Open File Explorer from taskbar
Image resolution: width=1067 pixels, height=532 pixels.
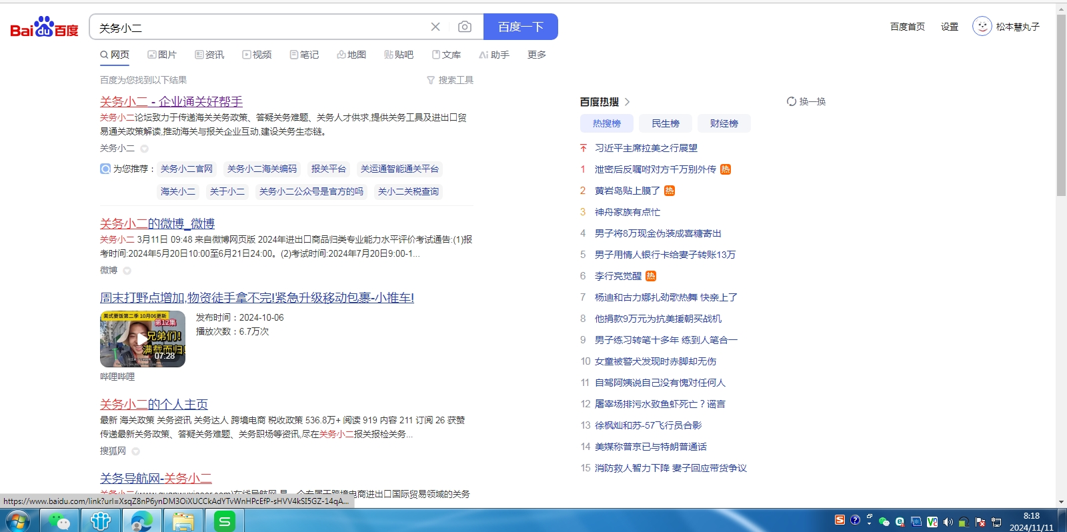point(183,521)
